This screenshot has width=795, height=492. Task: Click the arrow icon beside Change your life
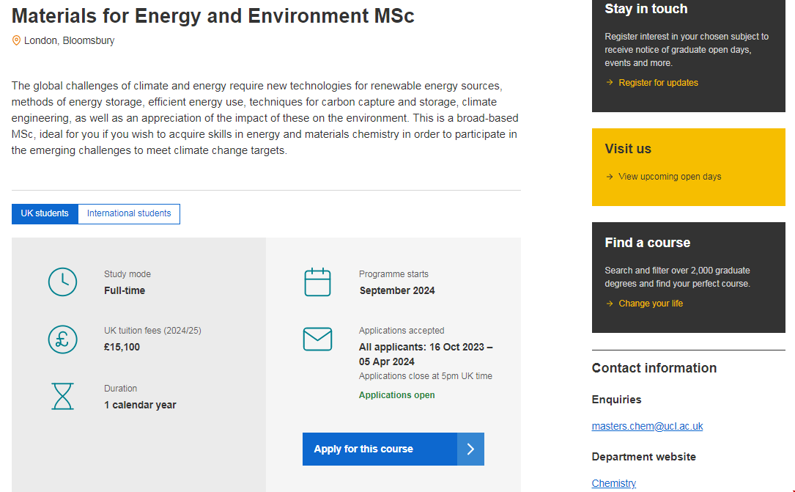click(x=610, y=304)
